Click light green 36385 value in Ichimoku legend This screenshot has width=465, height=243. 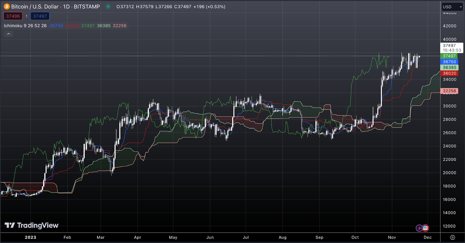(104, 26)
